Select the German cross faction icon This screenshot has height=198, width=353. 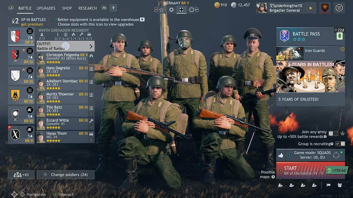(x=181, y=10)
